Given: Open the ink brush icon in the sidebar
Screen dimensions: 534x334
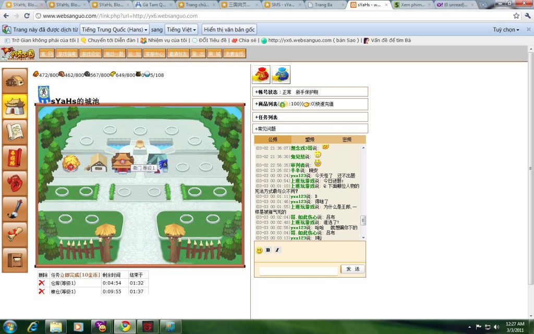Looking at the screenshot, I should coord(15,209).
